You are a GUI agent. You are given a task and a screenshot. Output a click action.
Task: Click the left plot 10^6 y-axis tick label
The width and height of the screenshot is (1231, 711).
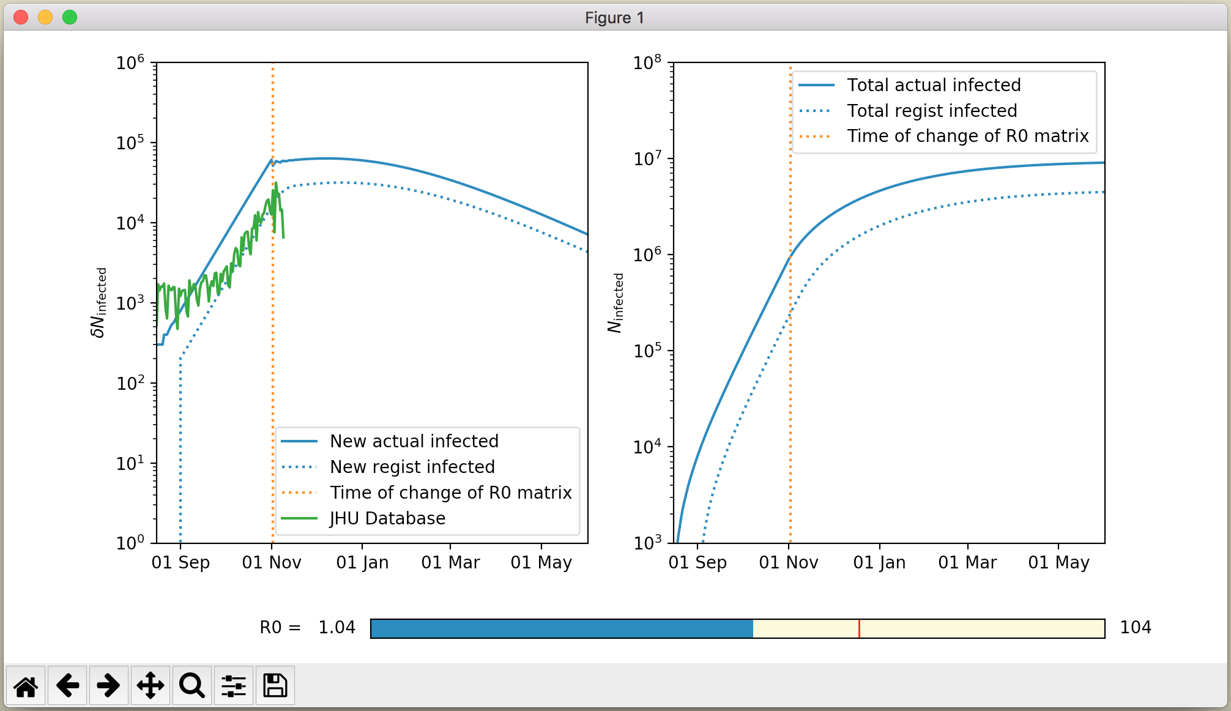130,62
